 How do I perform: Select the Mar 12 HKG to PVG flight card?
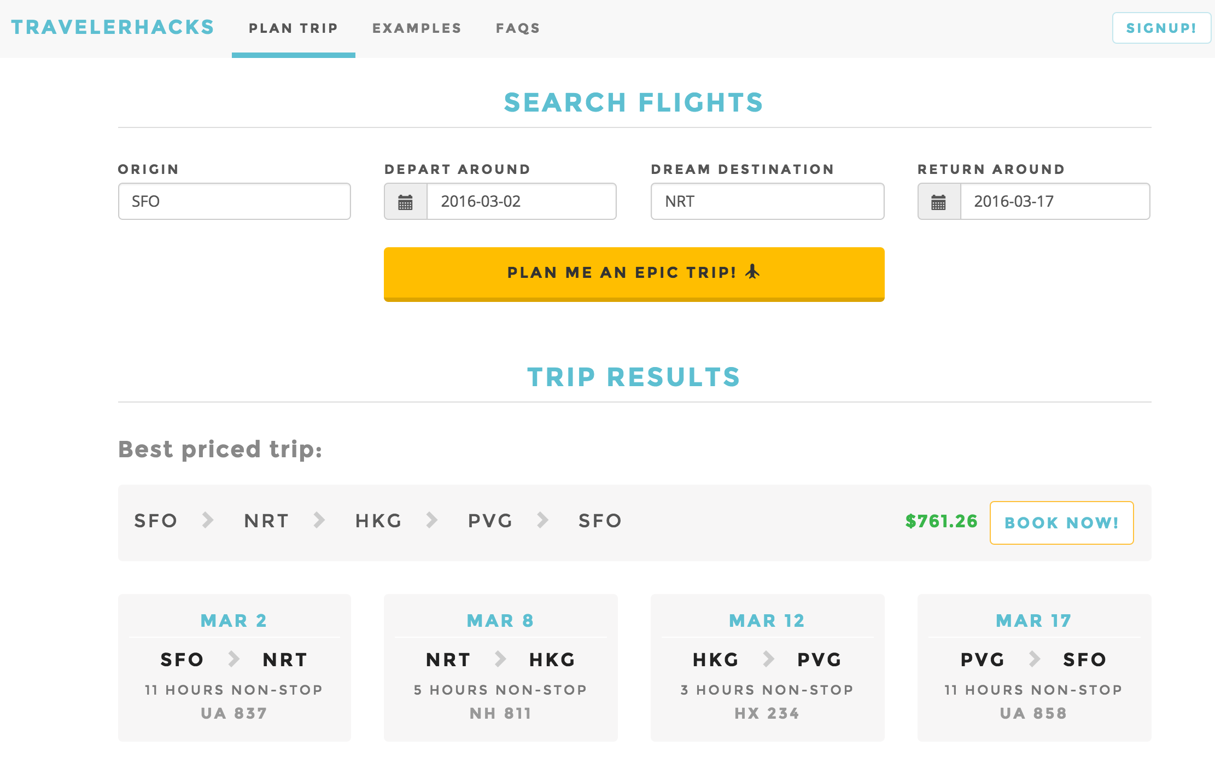(x=767, y=667)
